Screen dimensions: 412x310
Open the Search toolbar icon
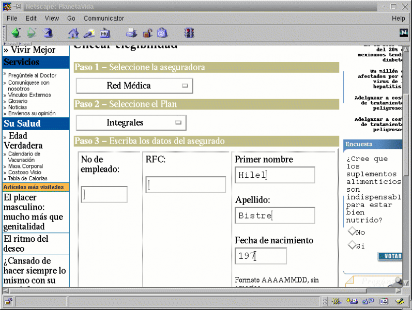pyautogui.click(x=89, y=33)
